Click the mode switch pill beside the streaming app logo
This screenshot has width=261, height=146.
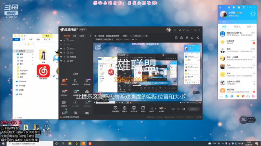(x=83, y=30)
